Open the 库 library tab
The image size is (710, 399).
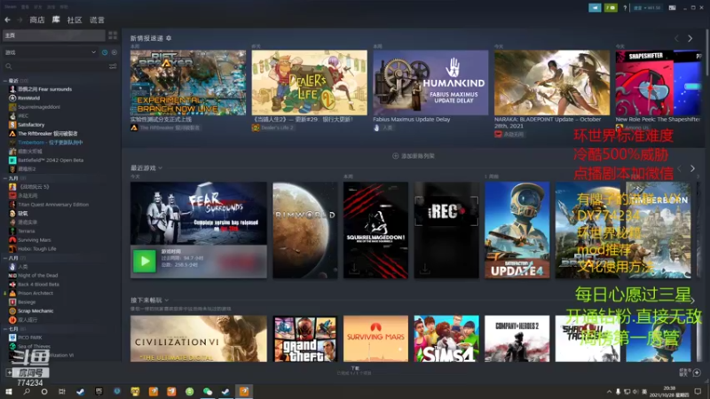pyautogui.click(x=56, y=20)
